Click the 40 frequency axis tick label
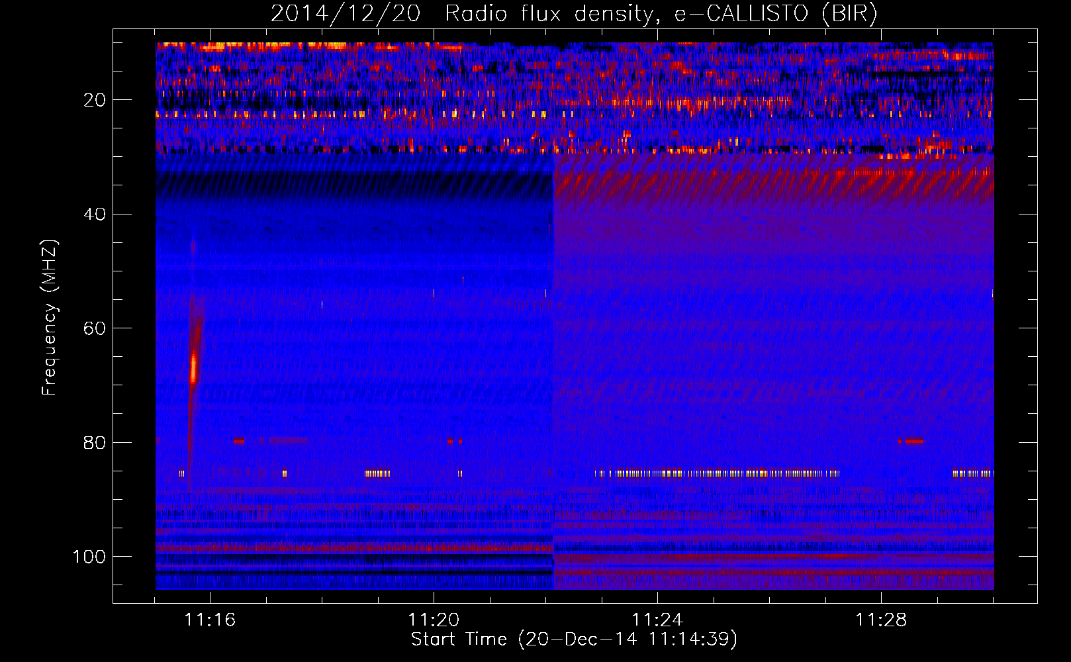 click(95, 214)
